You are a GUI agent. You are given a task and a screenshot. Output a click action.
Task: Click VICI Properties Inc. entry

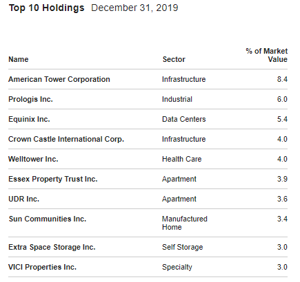tap(42, 267)
